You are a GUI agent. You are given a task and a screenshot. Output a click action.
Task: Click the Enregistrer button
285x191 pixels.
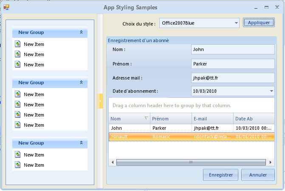coord(221,175)
